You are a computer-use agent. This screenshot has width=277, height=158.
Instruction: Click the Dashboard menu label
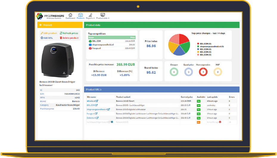70,18
